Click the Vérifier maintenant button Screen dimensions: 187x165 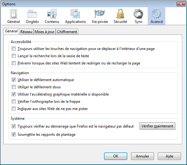(x=157, y=126)
